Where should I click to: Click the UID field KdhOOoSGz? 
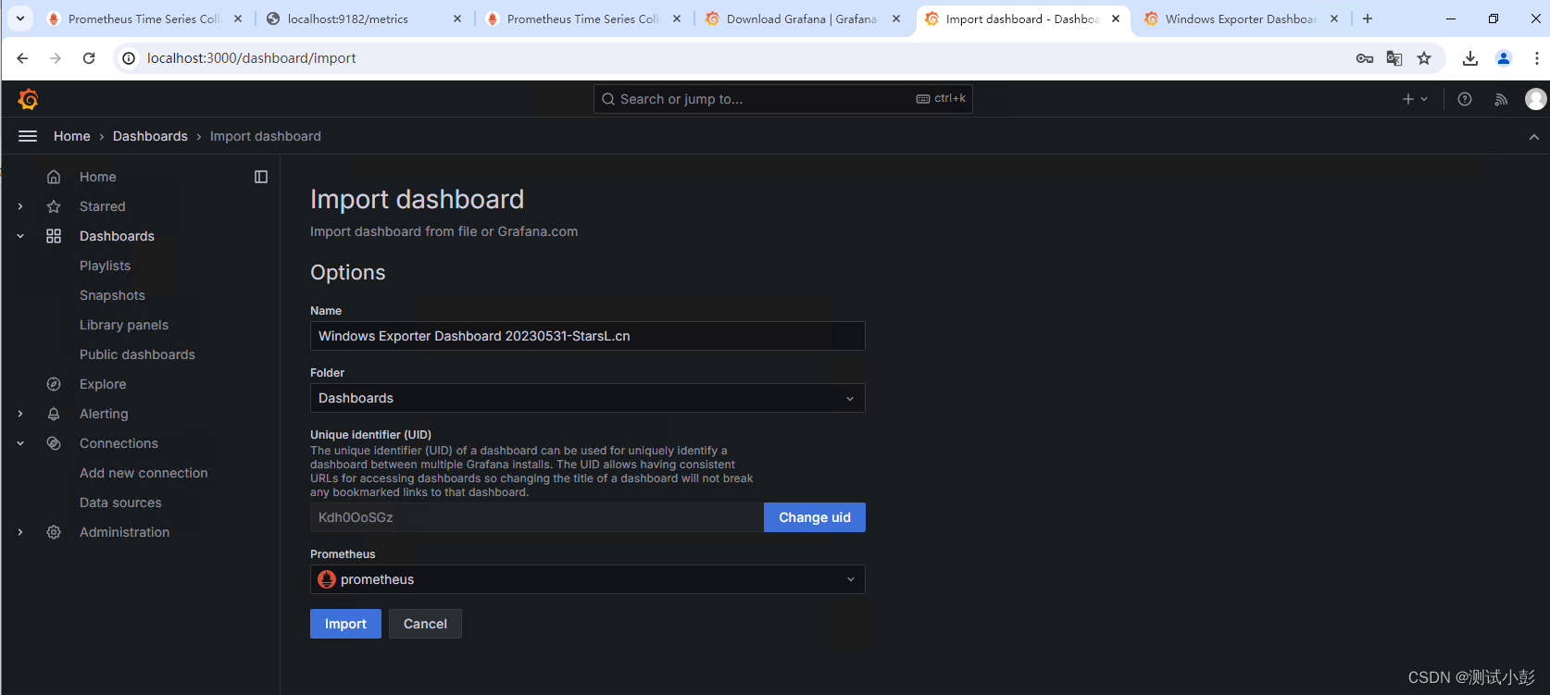(537, 517)
